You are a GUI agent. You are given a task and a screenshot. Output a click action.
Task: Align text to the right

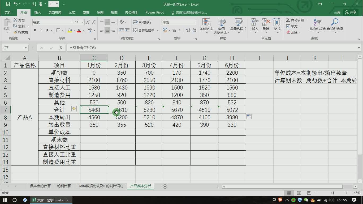click(x=113, y=30)
